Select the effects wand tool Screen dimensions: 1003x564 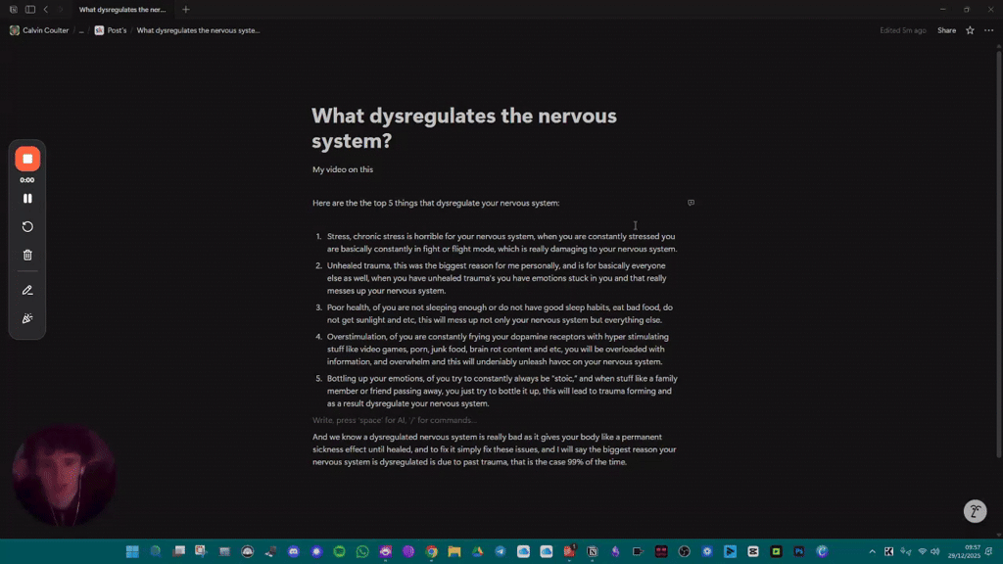(27, 317)
